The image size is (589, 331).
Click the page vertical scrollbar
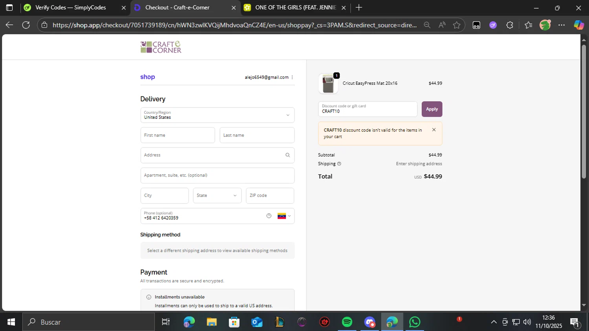pos(584,112)
